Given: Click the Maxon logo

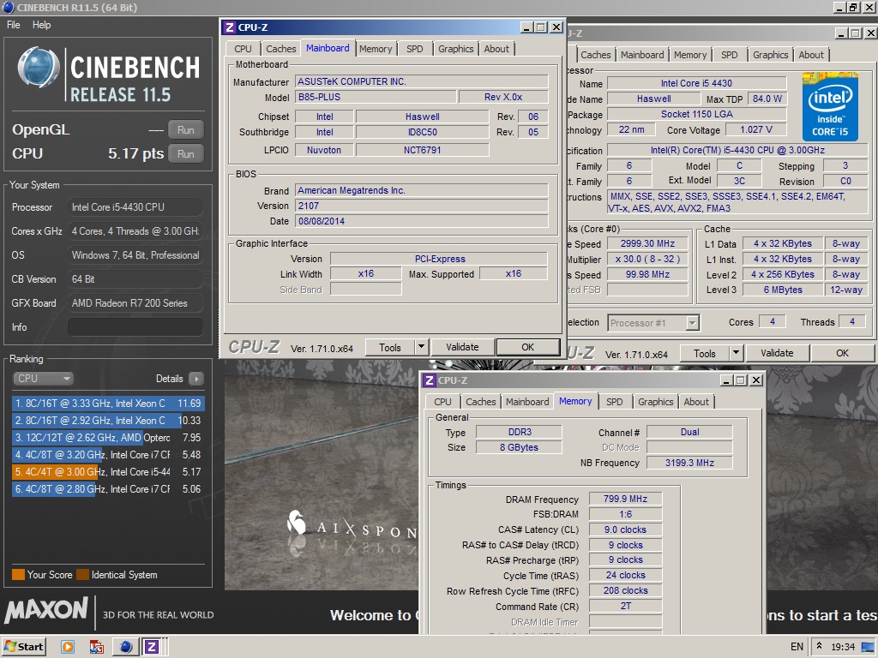Looking at the screenshot, I should tap(46, 610).
